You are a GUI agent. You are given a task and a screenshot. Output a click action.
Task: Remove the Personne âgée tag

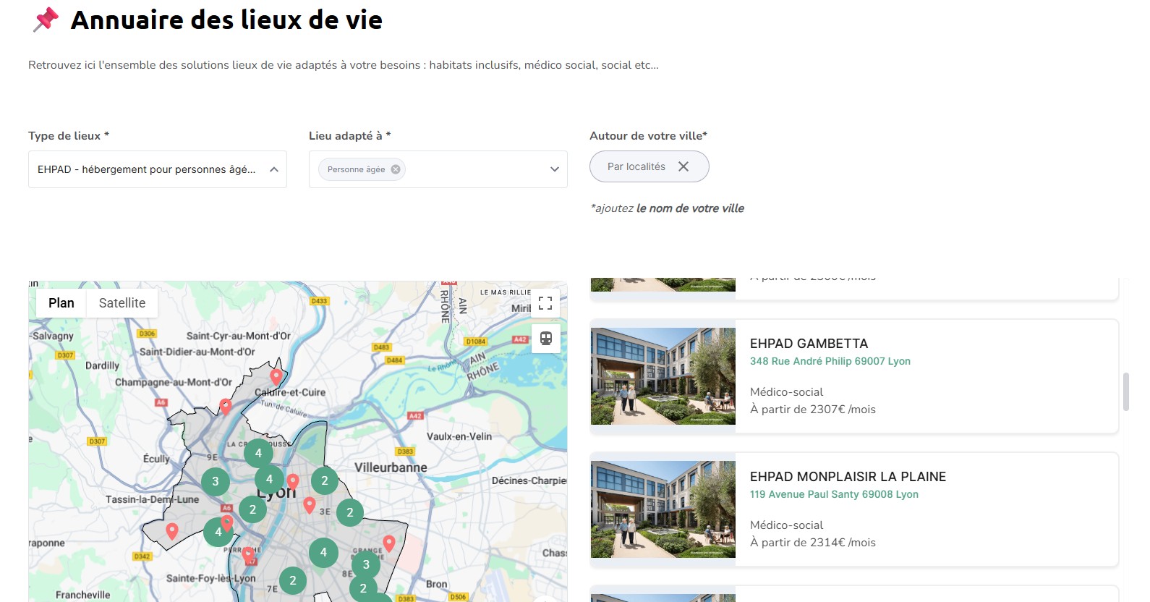[x=396, y=169]
